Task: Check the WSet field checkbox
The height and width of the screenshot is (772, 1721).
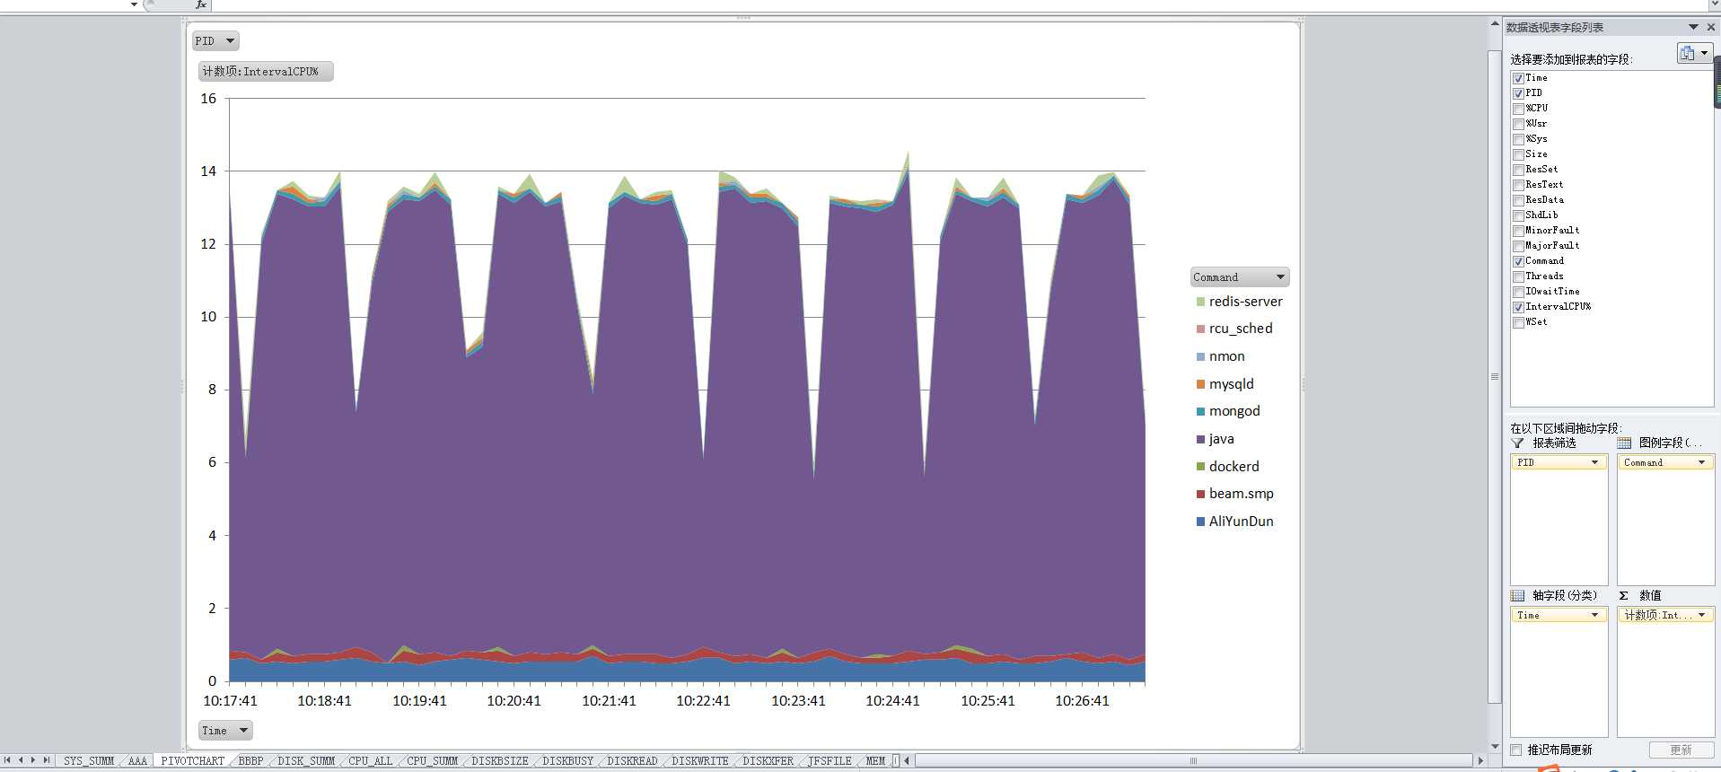Action: (1518, 322)
